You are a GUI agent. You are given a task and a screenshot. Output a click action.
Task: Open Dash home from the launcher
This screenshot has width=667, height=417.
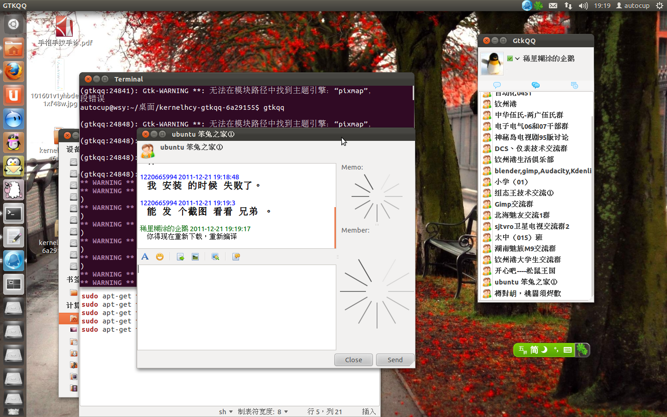coord(13,24)
